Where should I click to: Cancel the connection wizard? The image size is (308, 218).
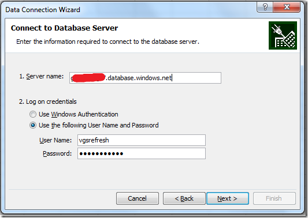click(x=138, y=198)
